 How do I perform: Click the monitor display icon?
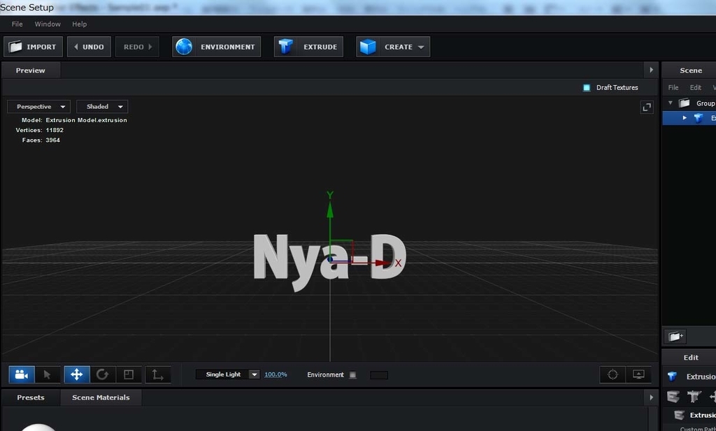(638, 374)
